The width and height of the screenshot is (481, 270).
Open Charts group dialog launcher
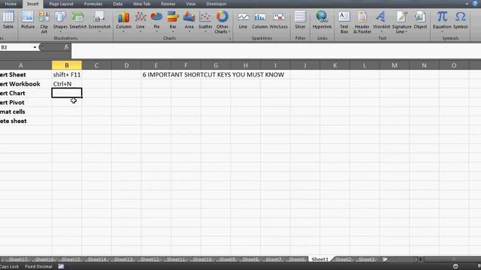(x=230, y=38)
